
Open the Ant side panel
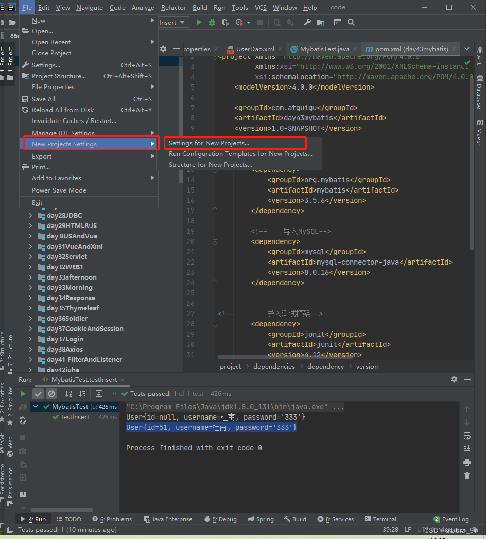click(480, 55)
